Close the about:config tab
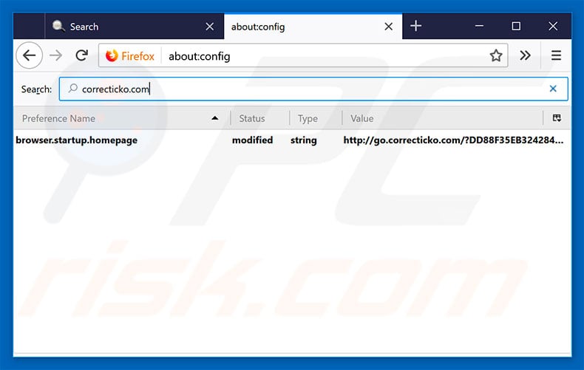This screenshot has width=584, height=370. click(388, 27)
